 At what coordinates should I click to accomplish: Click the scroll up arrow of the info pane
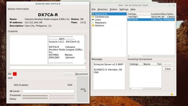click(85, 36)
